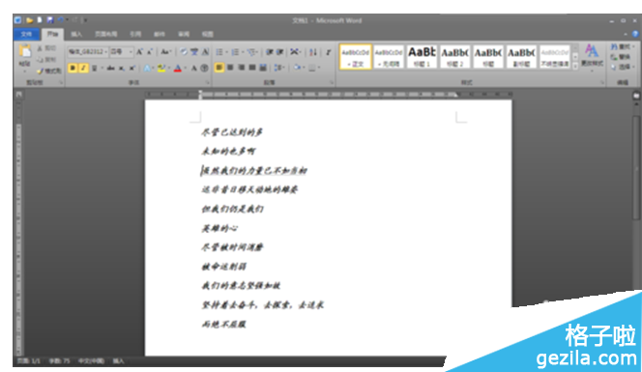Open the Change Case Aa dropdown
The width and height of the screenshot is (642, 372).
tap(165, 52)
